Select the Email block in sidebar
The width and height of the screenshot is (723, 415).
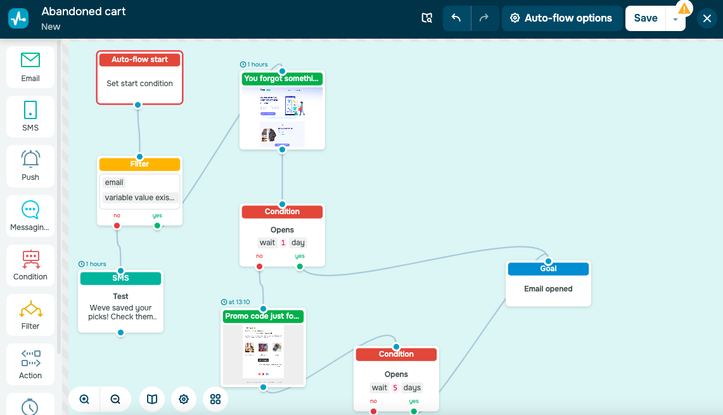[x=30, y=67]
